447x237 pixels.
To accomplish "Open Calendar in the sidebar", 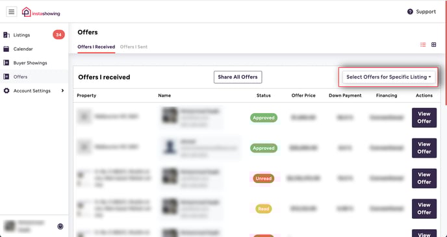I will [x=23, y=49].
